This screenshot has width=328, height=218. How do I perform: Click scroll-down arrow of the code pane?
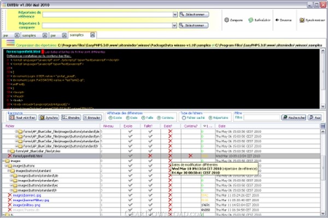(x=323, y=107)
